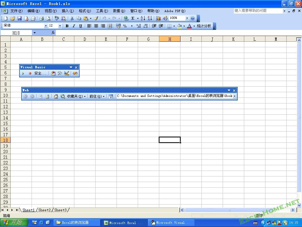The width and height of the screenshot is (302, 227).
Task: Open the Adobe PDF menu
Action: [x=175, y=11]
